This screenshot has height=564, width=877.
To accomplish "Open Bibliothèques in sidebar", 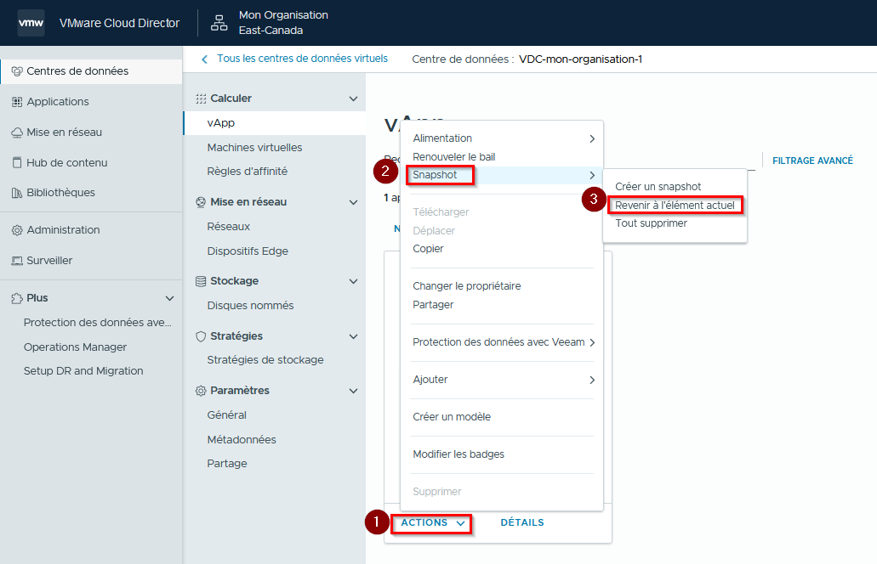I will 60,193.
